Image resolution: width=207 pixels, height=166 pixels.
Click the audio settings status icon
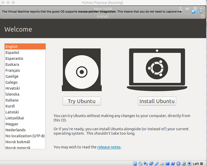[x=146, y=164]
